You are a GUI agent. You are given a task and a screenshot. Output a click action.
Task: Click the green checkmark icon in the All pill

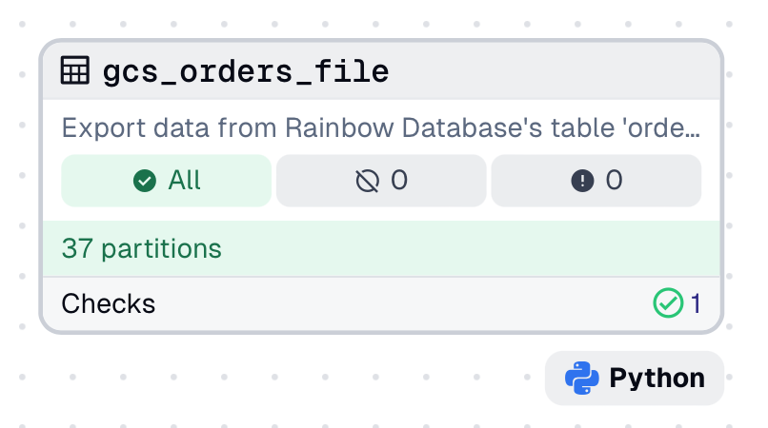point(145,181)
